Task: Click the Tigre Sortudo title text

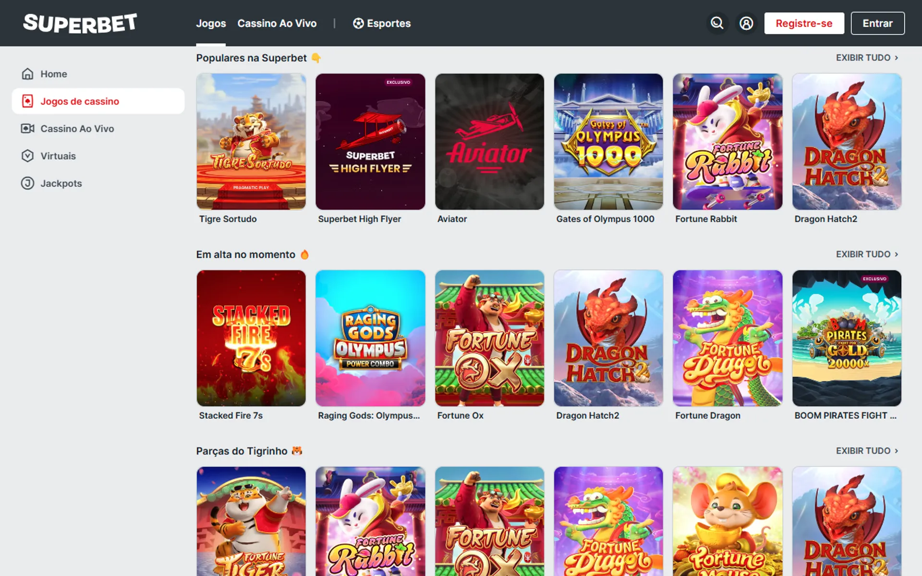Action: point(228,219)
